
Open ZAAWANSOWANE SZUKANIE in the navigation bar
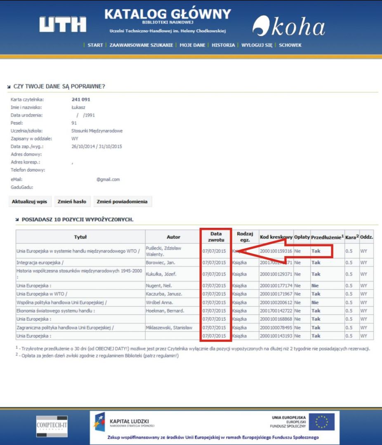(x=141, y=45)
